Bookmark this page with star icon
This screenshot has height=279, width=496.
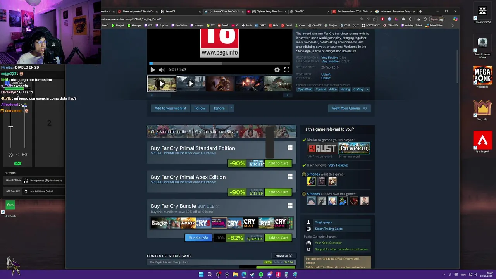pos(374,19)
